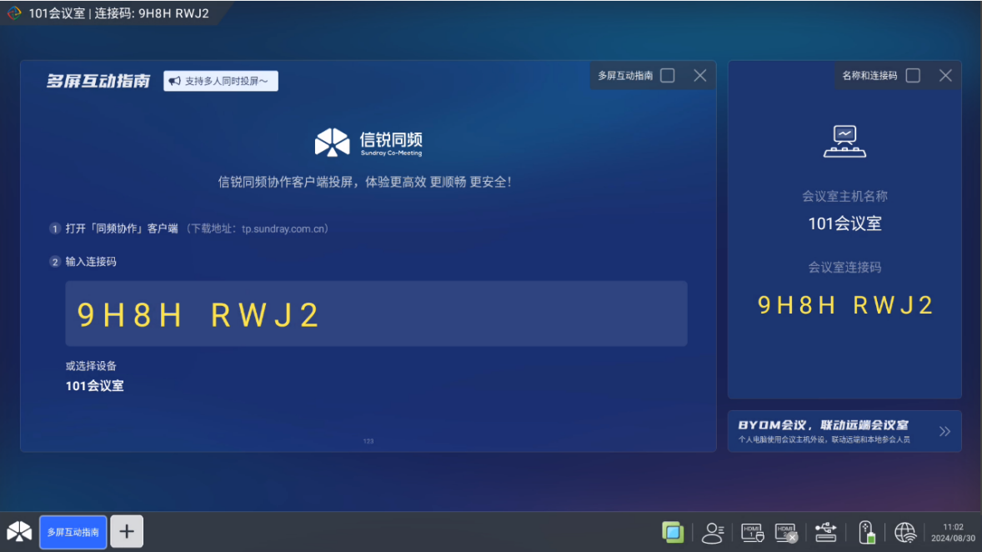Viewport: 982px width, 552px height.
Task: Select the disconnected HDMI 2 input icon
Action: click(x=786, y=533)
